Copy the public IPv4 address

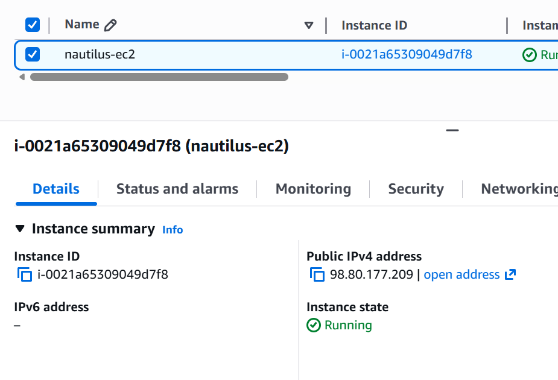[317, 275]
